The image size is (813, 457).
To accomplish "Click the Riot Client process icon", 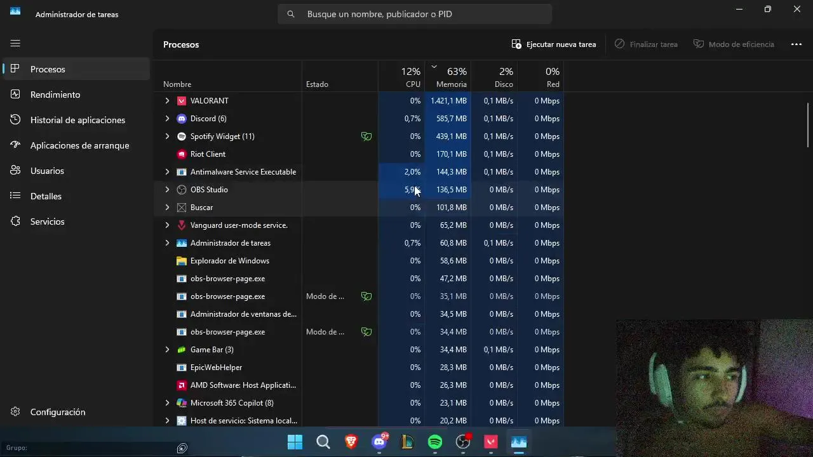I will (x=182, y=154).
